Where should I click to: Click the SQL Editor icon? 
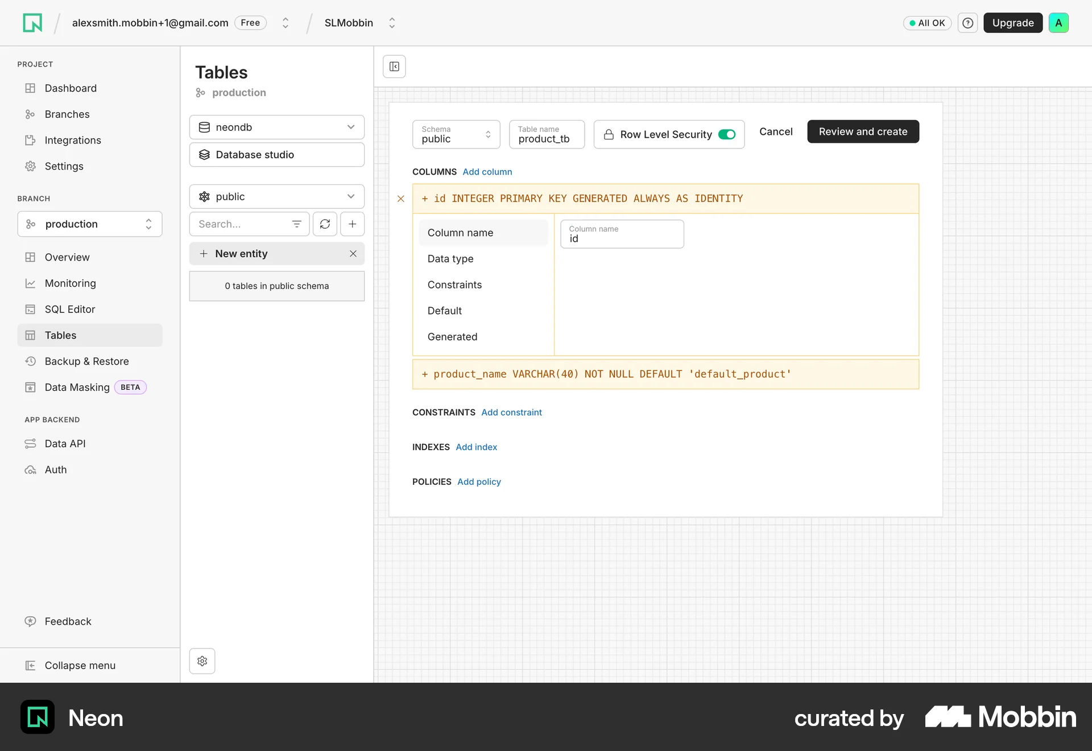[x=31, y=310]
